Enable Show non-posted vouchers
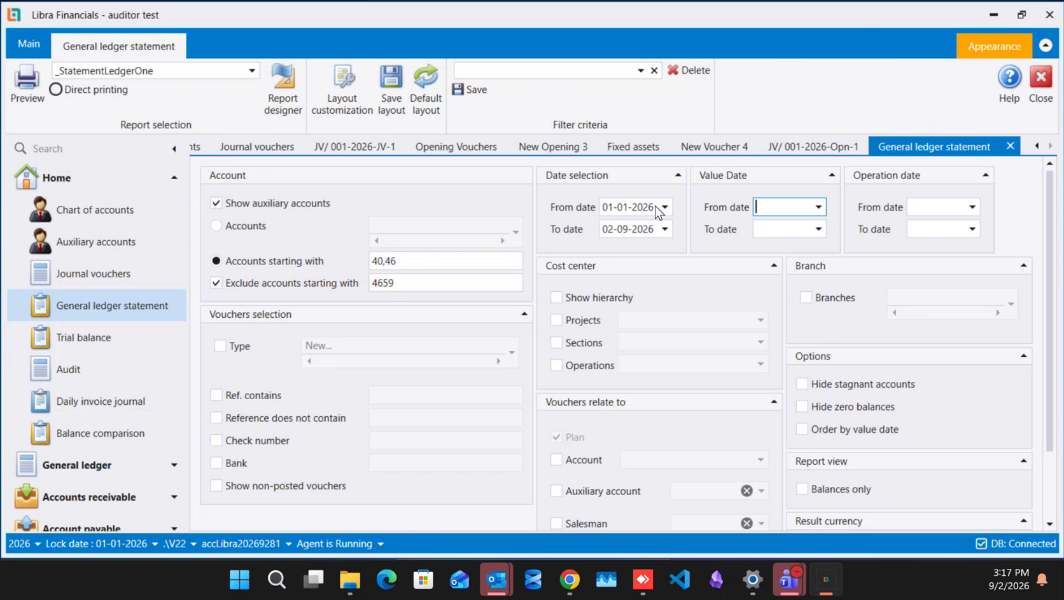The height and width of the screenshot is (600, 1064). click(216, 486)
